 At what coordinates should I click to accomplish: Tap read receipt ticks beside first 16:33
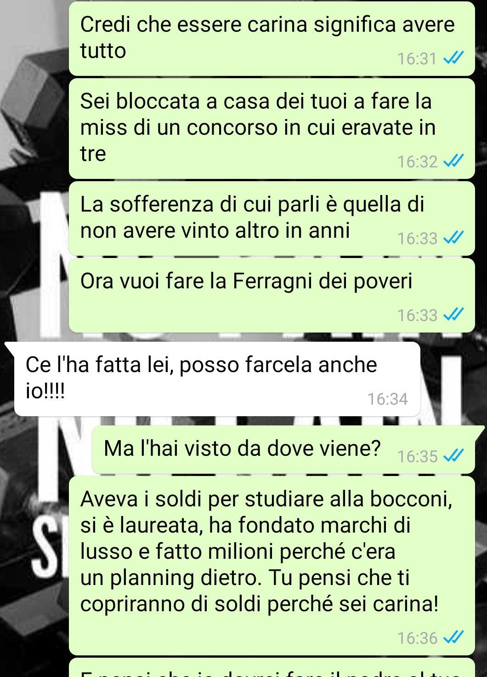(x=453, y=238)
